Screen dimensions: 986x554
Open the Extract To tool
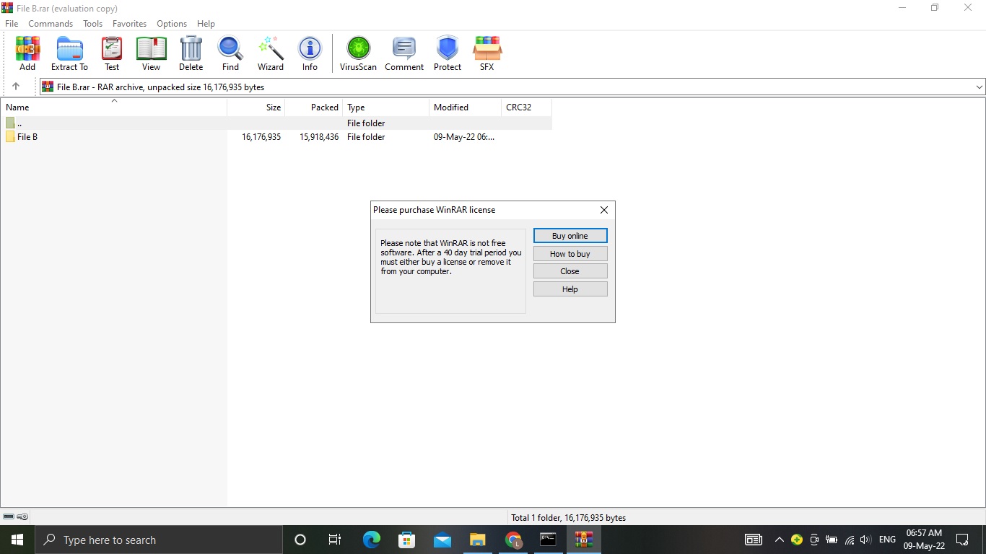click(69, 52)
